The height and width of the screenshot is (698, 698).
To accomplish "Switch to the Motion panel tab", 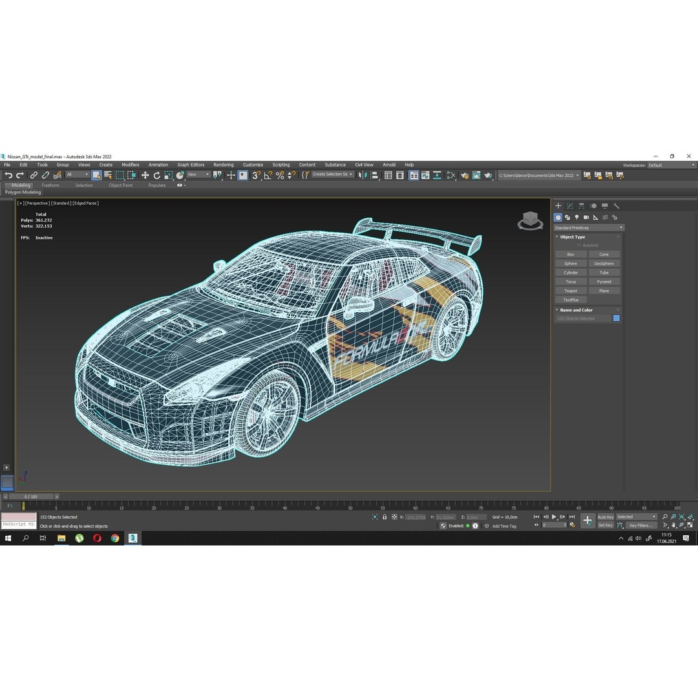I will coord(593,206).
